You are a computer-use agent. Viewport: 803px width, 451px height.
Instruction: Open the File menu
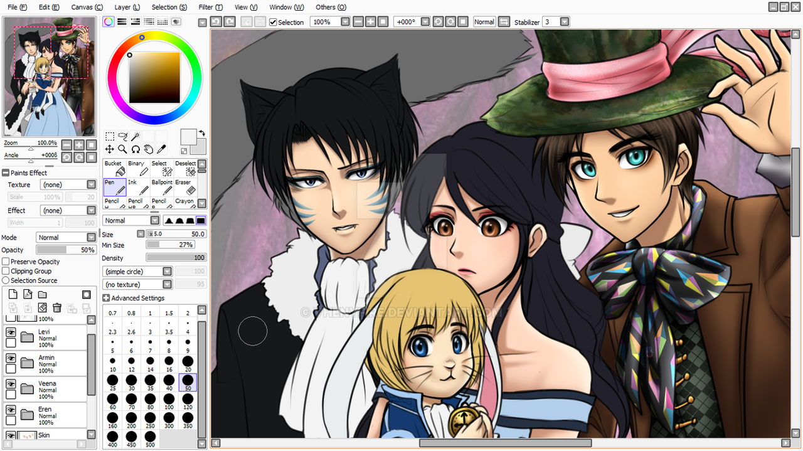[17, 7]
